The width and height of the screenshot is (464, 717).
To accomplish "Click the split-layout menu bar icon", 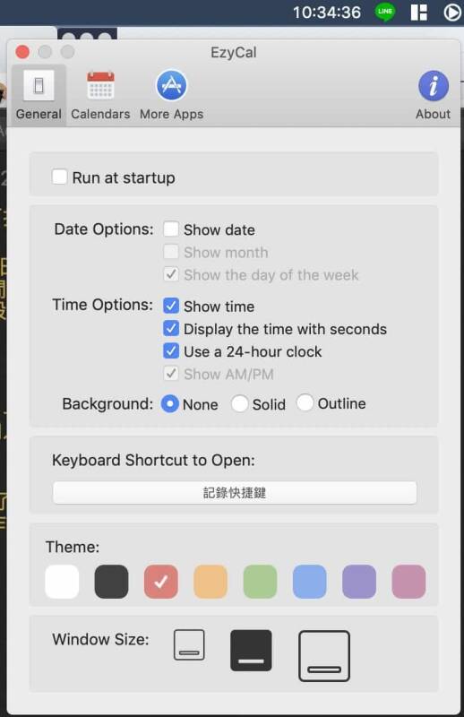I will (418, 13).
